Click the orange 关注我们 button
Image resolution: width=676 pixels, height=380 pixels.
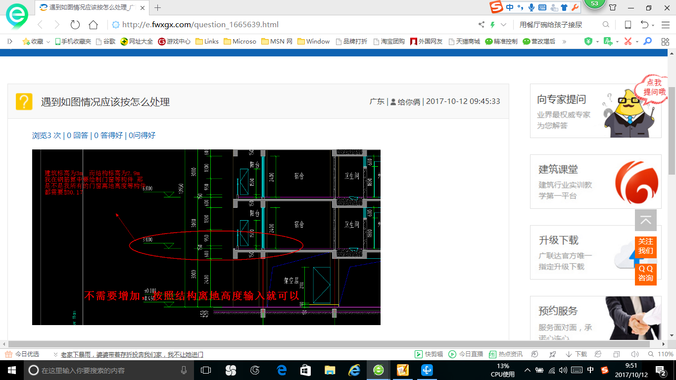pyautogui.click(x=646, y=246)
